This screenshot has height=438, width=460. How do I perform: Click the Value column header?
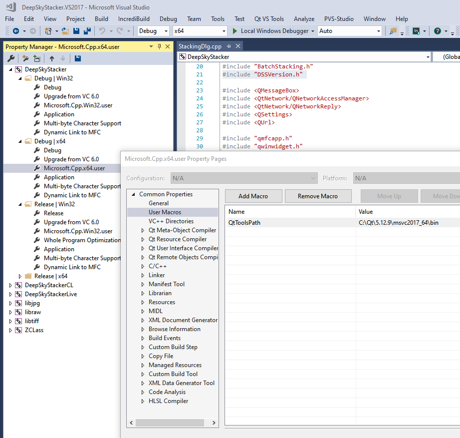click(408, 212)
